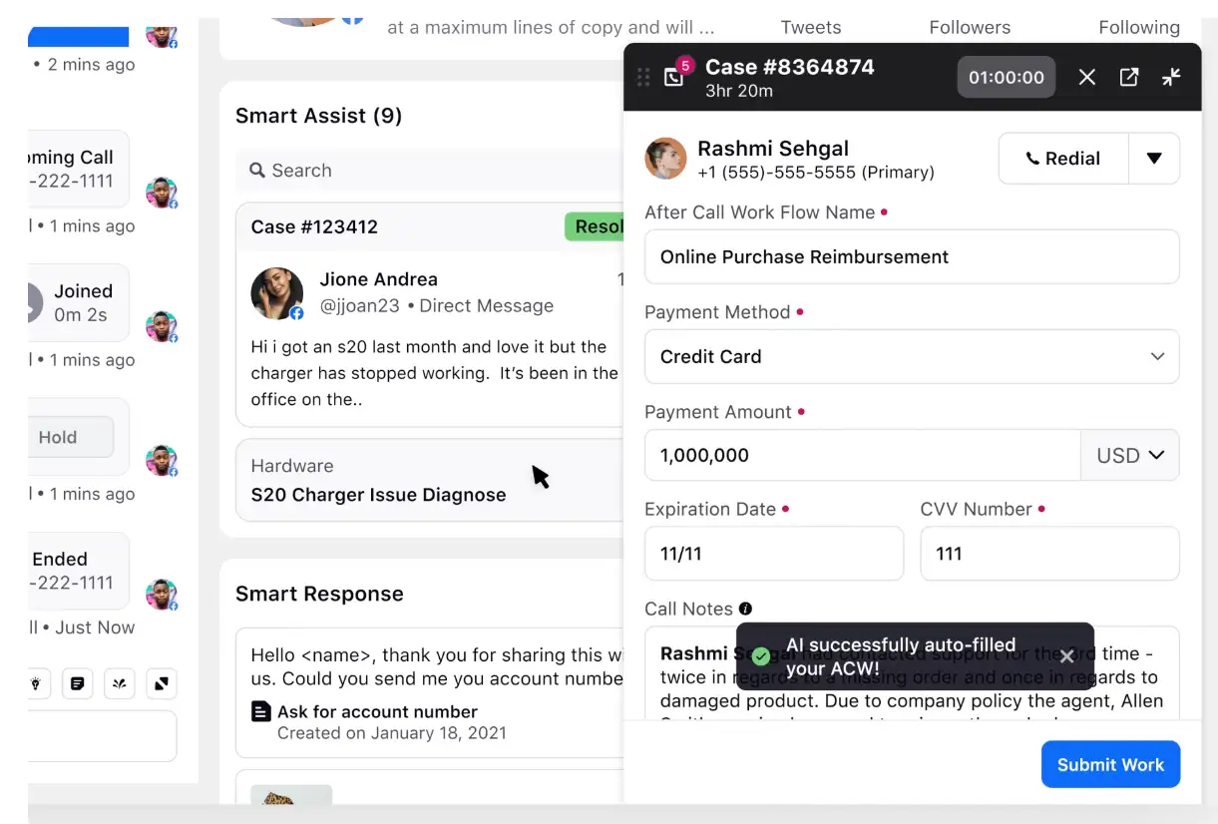Image resolution: width=1218 pixels, height=824 pixels.
Task: Click the info icon next to Call Notes
Action: pos(746,609)
